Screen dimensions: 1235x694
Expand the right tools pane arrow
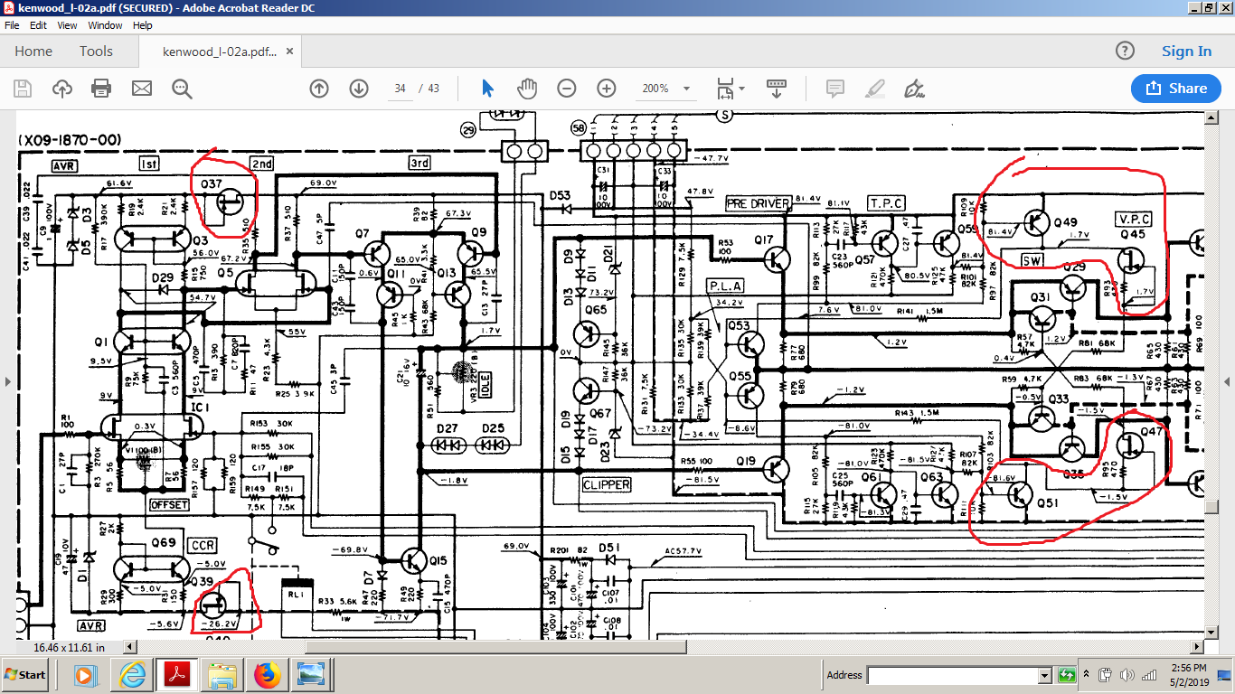click(1227, 381)
